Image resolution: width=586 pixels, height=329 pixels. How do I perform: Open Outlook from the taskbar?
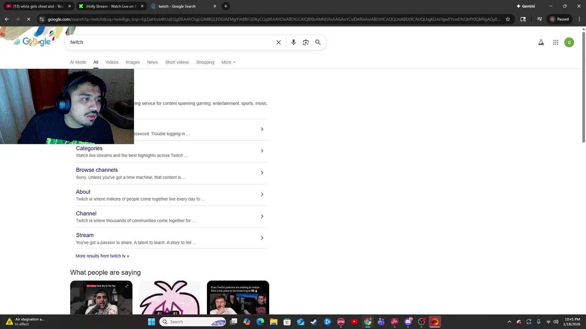point(300,322)
